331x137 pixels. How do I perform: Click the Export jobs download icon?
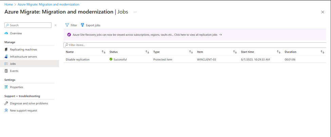[x=82, y=25]
